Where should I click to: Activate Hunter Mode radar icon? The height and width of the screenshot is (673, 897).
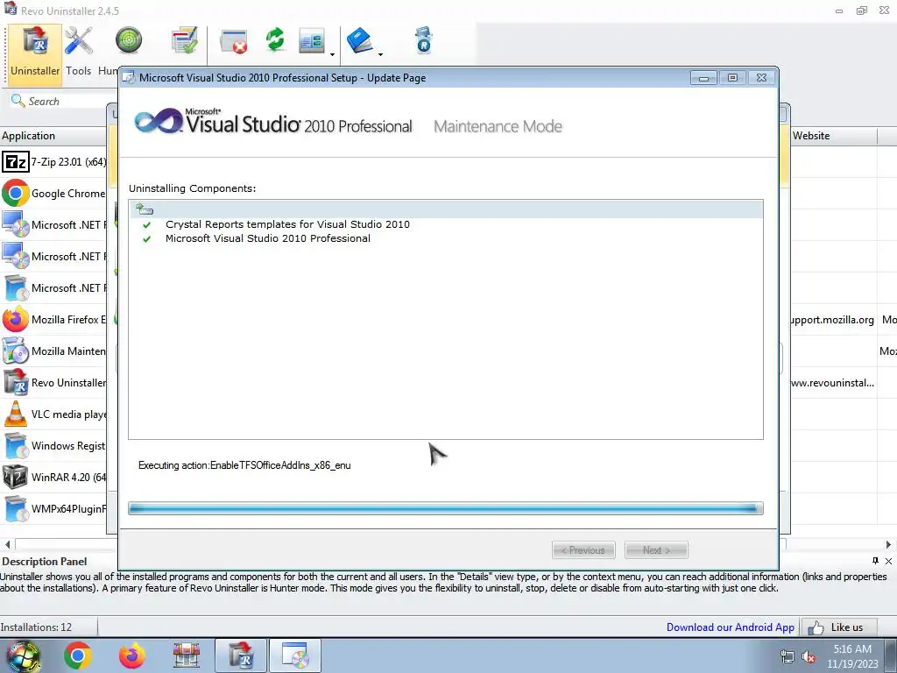click(x=129, y=41)
